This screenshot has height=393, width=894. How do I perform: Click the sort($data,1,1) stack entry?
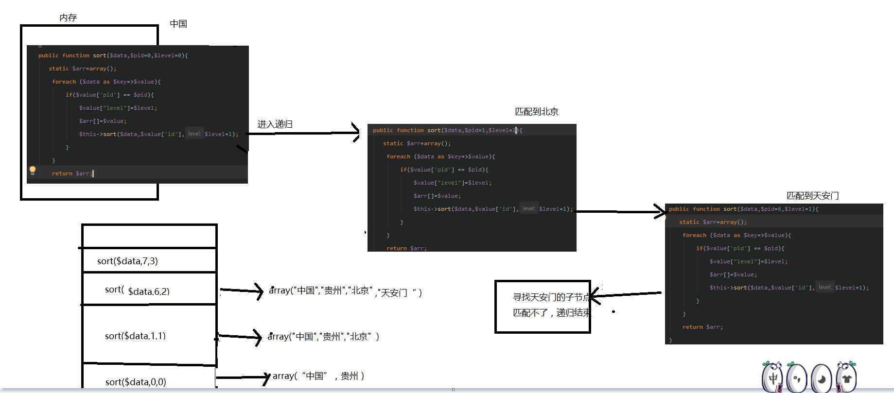pyautogui.click(x=135, y=336)
